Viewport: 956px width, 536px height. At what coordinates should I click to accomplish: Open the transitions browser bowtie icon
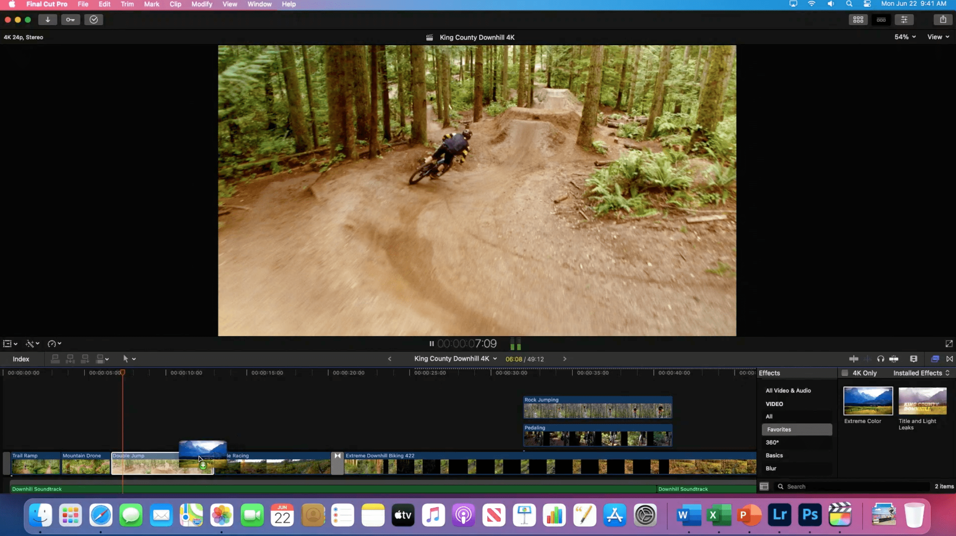pyautogui.click(x=949, y=359)
